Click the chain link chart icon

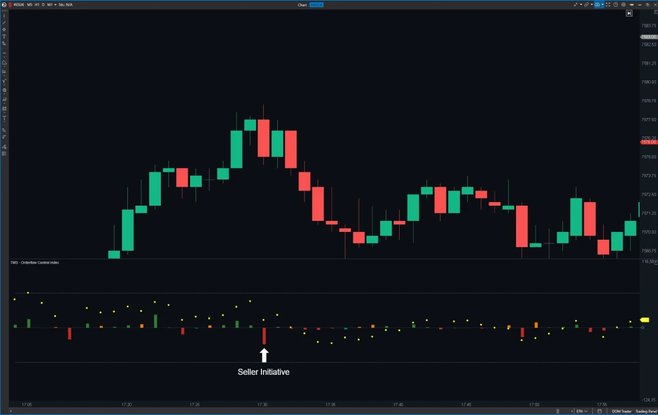(x=586, y=5)
